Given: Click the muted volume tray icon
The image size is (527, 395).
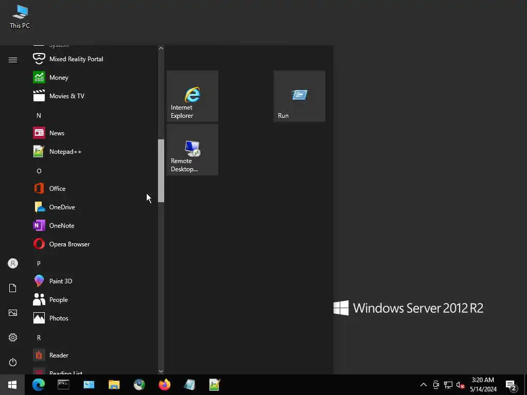Looking at the screenshot, I should pos(460,385).
